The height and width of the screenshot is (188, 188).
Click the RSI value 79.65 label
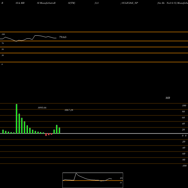pyautogui.click(x=63, y=37)
